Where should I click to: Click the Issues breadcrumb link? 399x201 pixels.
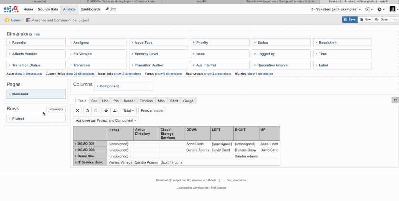16,20
